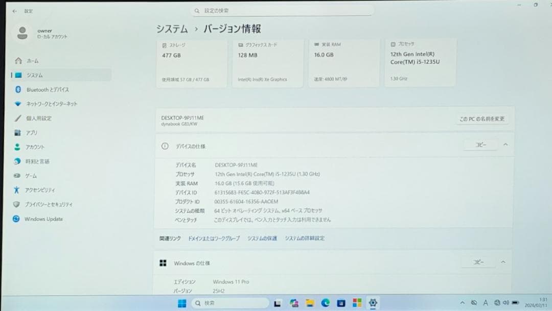
Task: Open network status icon in tray
Action: [x=497, y=303]
